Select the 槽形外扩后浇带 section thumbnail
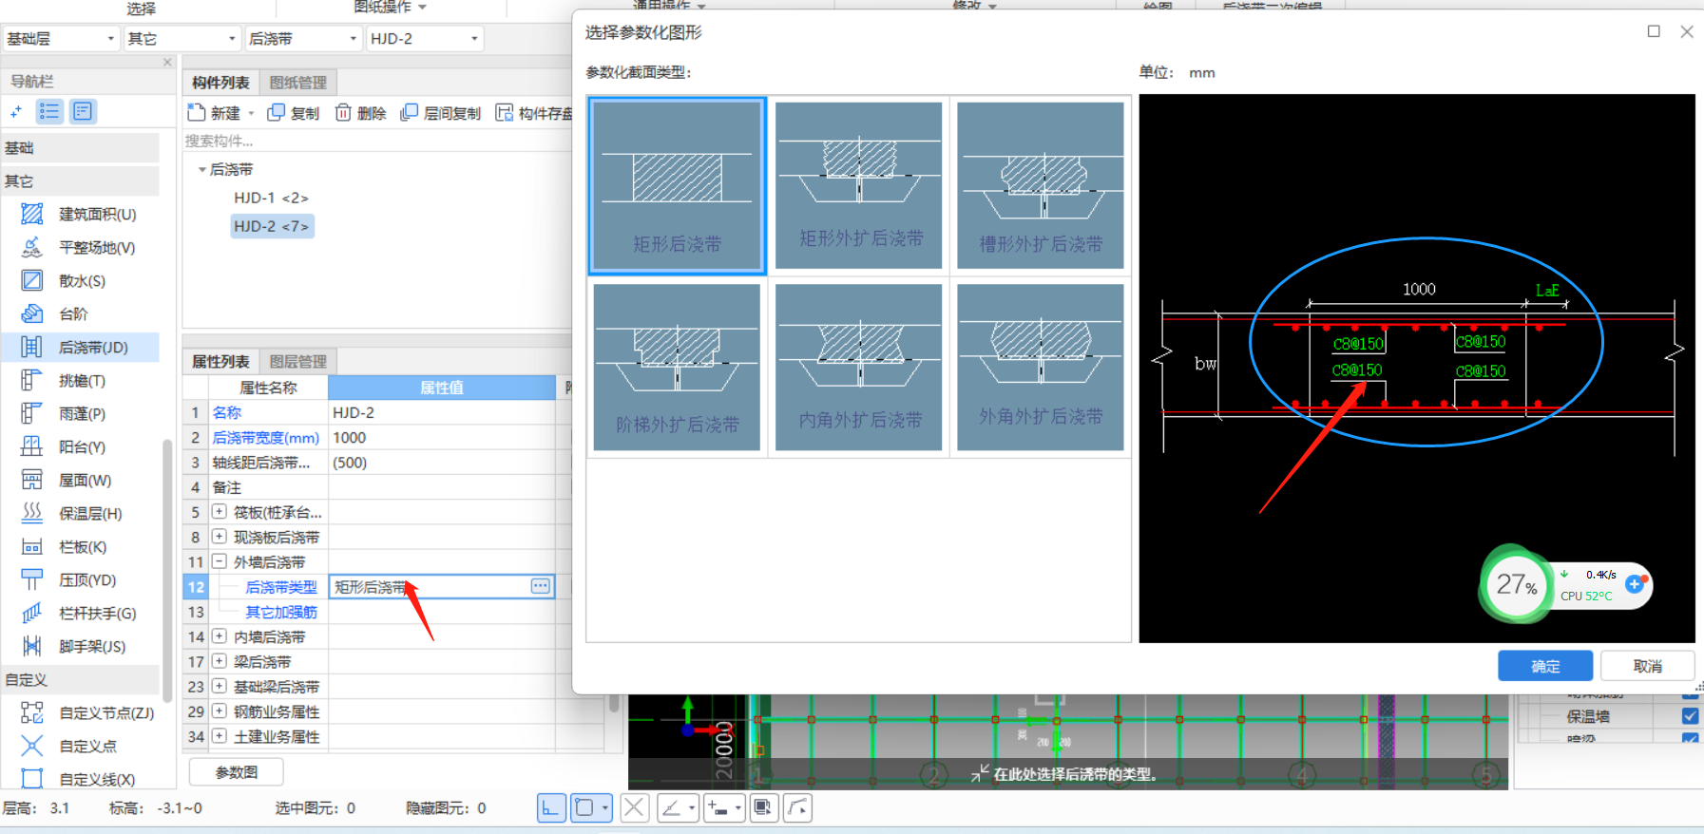This screenshot has height=834, width=1704. tap(1041, 185)
